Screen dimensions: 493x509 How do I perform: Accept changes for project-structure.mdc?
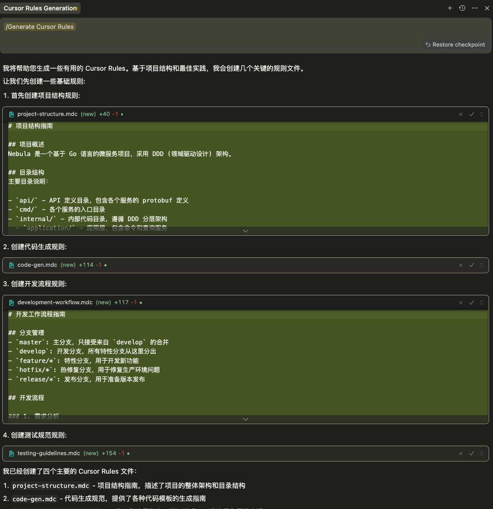(471, 114)
